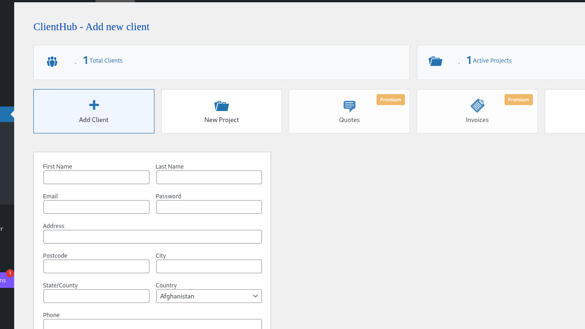Open New Project via its folder icon

(x=222, y=106)
